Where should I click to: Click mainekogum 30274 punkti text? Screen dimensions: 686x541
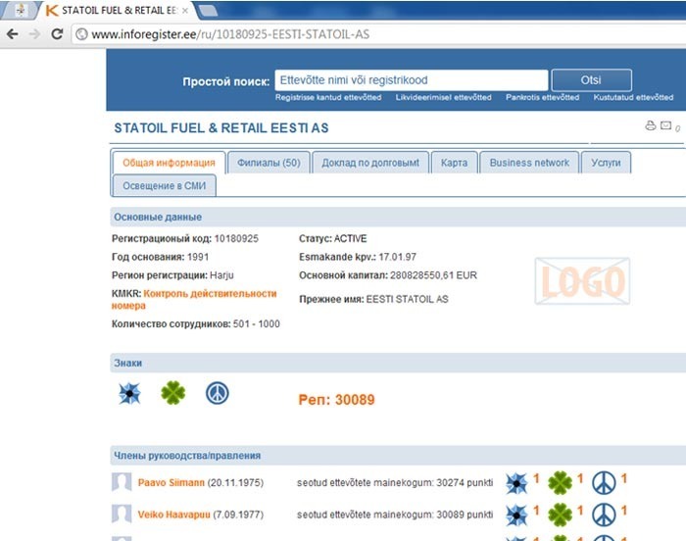(395, 482)
